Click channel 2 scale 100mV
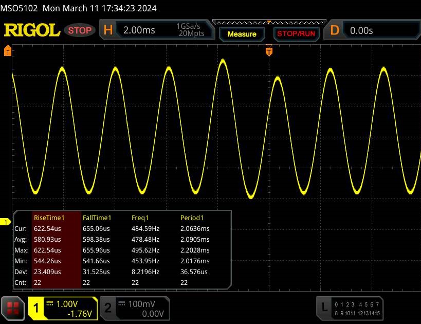The width and height of the screenshot is (421, 324). pyautogui.click(x=141, y=304)
